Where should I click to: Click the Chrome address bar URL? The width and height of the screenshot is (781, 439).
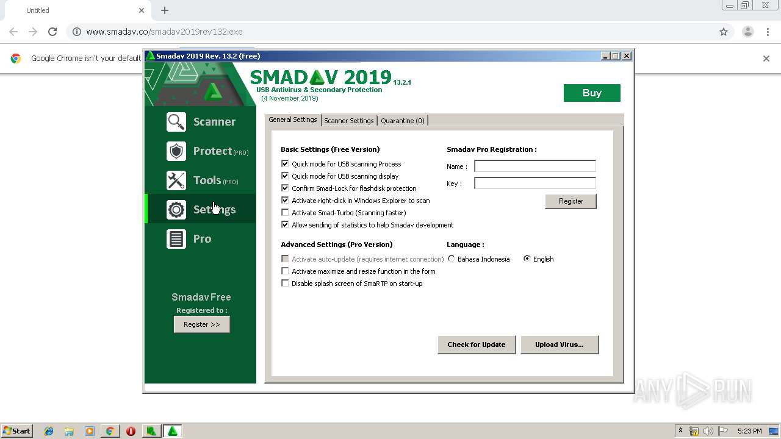(x=165, y=32)
